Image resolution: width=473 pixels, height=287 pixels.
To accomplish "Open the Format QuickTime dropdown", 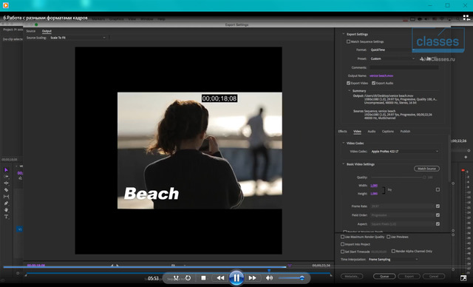I will (392, 50).
